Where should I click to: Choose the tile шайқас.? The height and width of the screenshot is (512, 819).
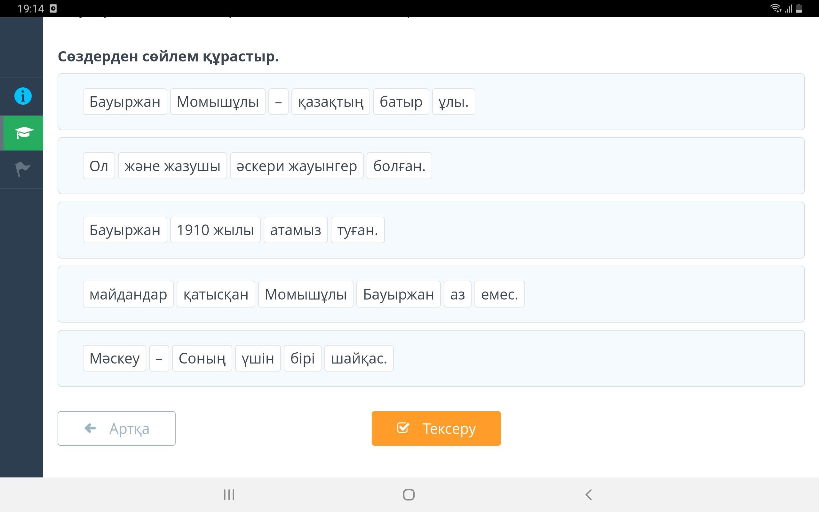pyautogui.click(x=359, y=358)
